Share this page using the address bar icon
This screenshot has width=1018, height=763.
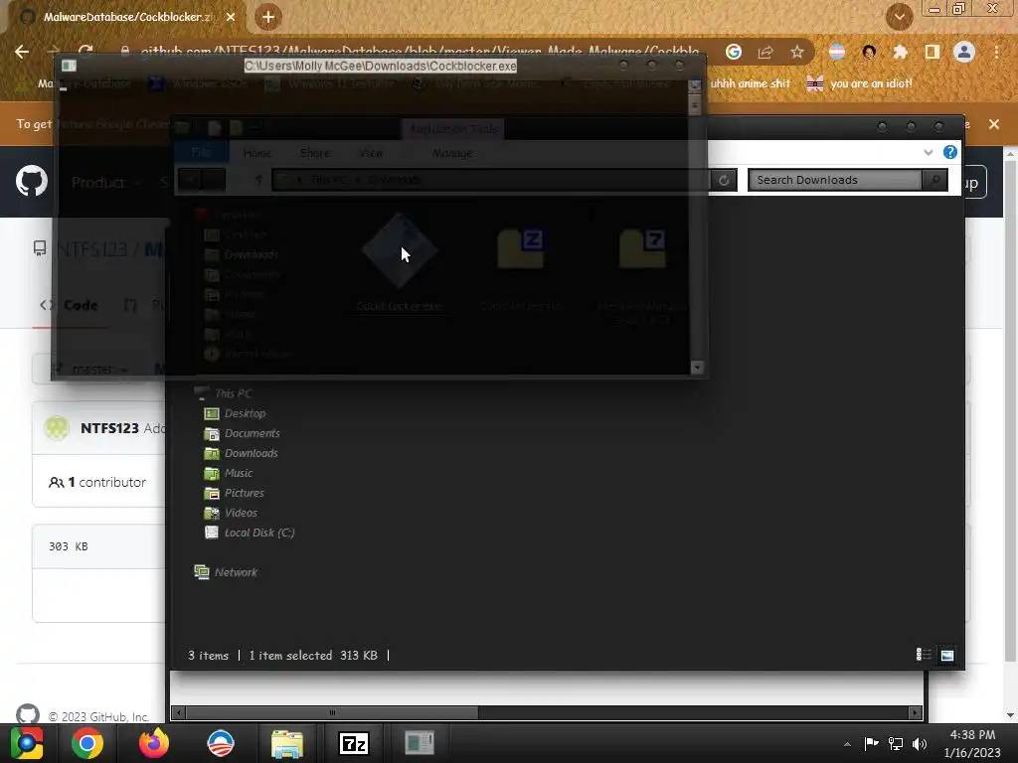tap(765, 52)
